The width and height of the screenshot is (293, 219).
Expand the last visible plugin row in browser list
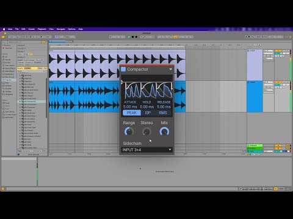click(20, 148)
